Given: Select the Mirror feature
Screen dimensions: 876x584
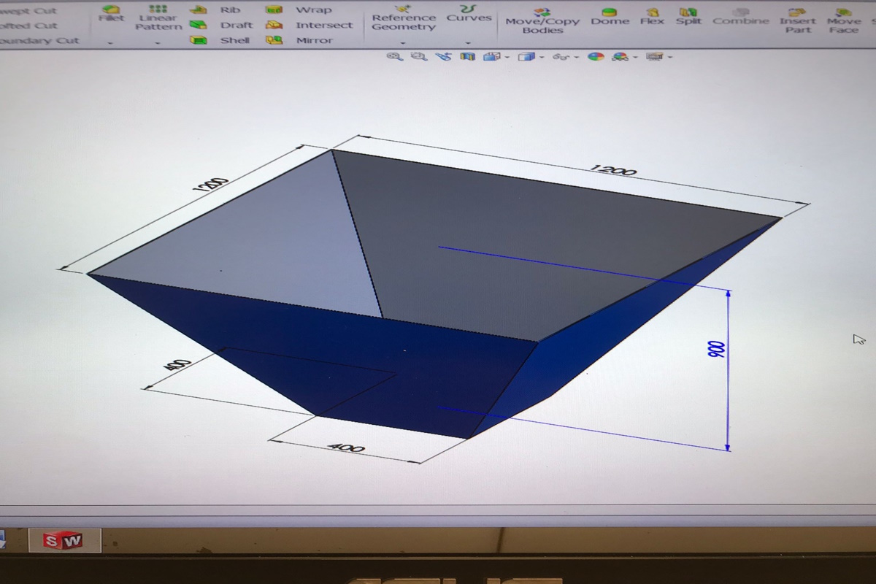Looking at the screenshot, I should coord(299,40).
